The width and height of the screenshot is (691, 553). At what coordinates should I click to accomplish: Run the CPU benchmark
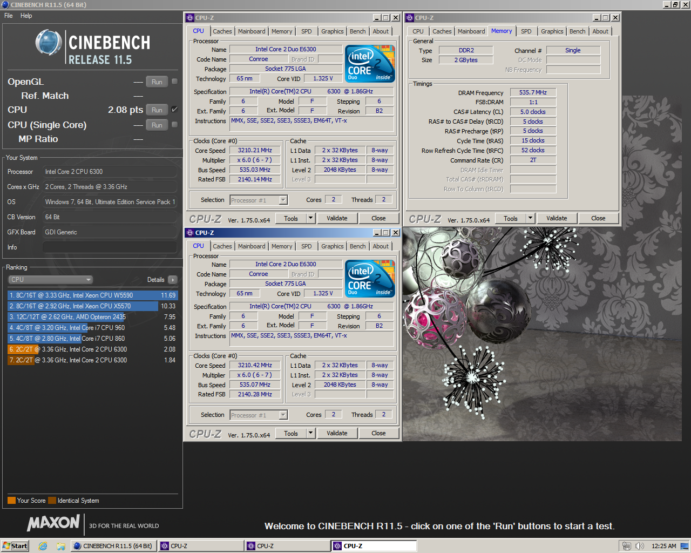coord(157,110)
